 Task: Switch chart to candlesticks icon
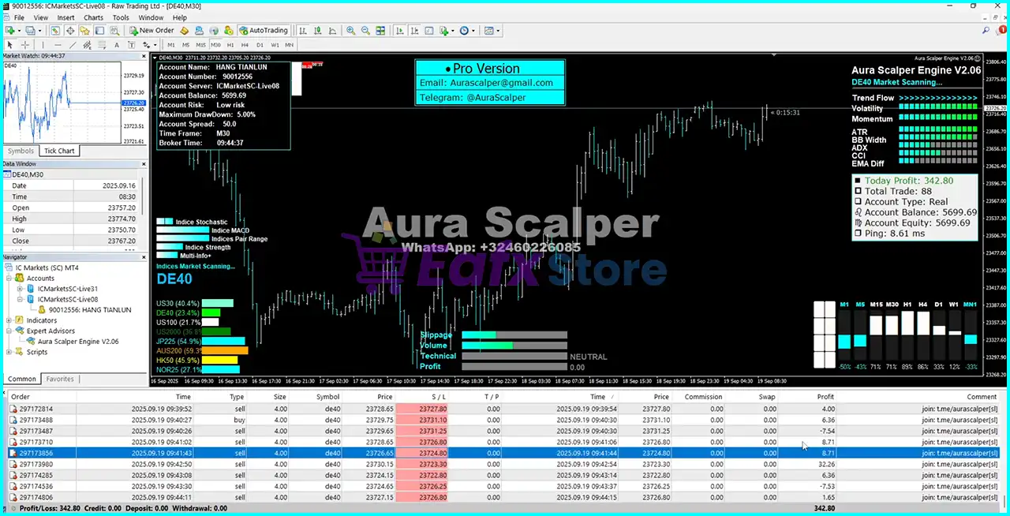click(316, 31)
